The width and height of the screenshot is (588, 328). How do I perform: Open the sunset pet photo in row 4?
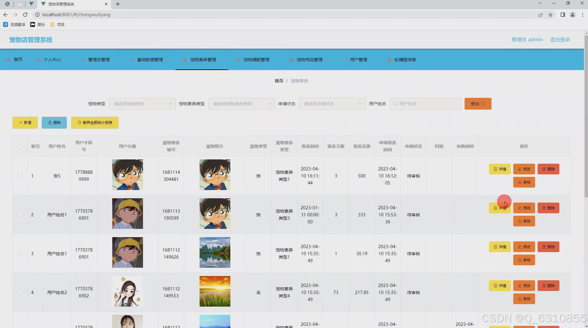[215, 291]
